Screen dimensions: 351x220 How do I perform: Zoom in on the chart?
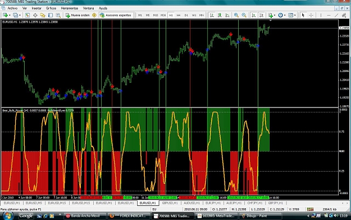pos(236,15)
